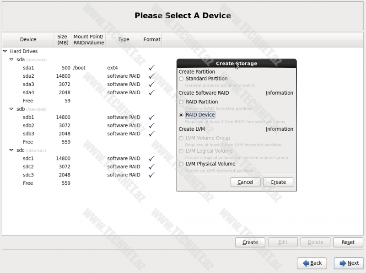
Task: Go Back to previous installer step
Action: click(x=312, y=263)
